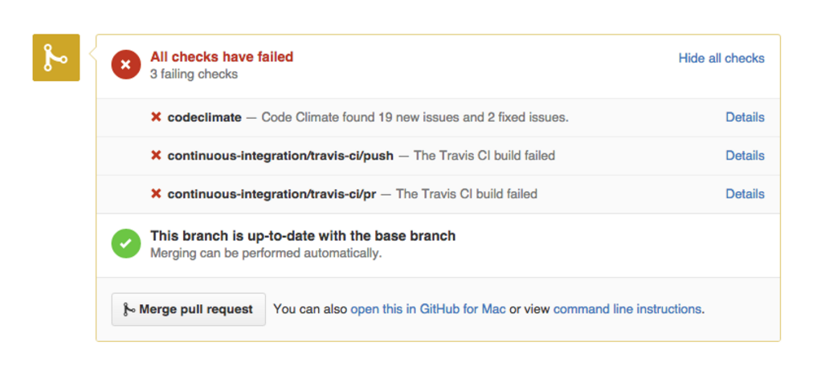Open Details for travis-ci/pr check

(745, 193)
